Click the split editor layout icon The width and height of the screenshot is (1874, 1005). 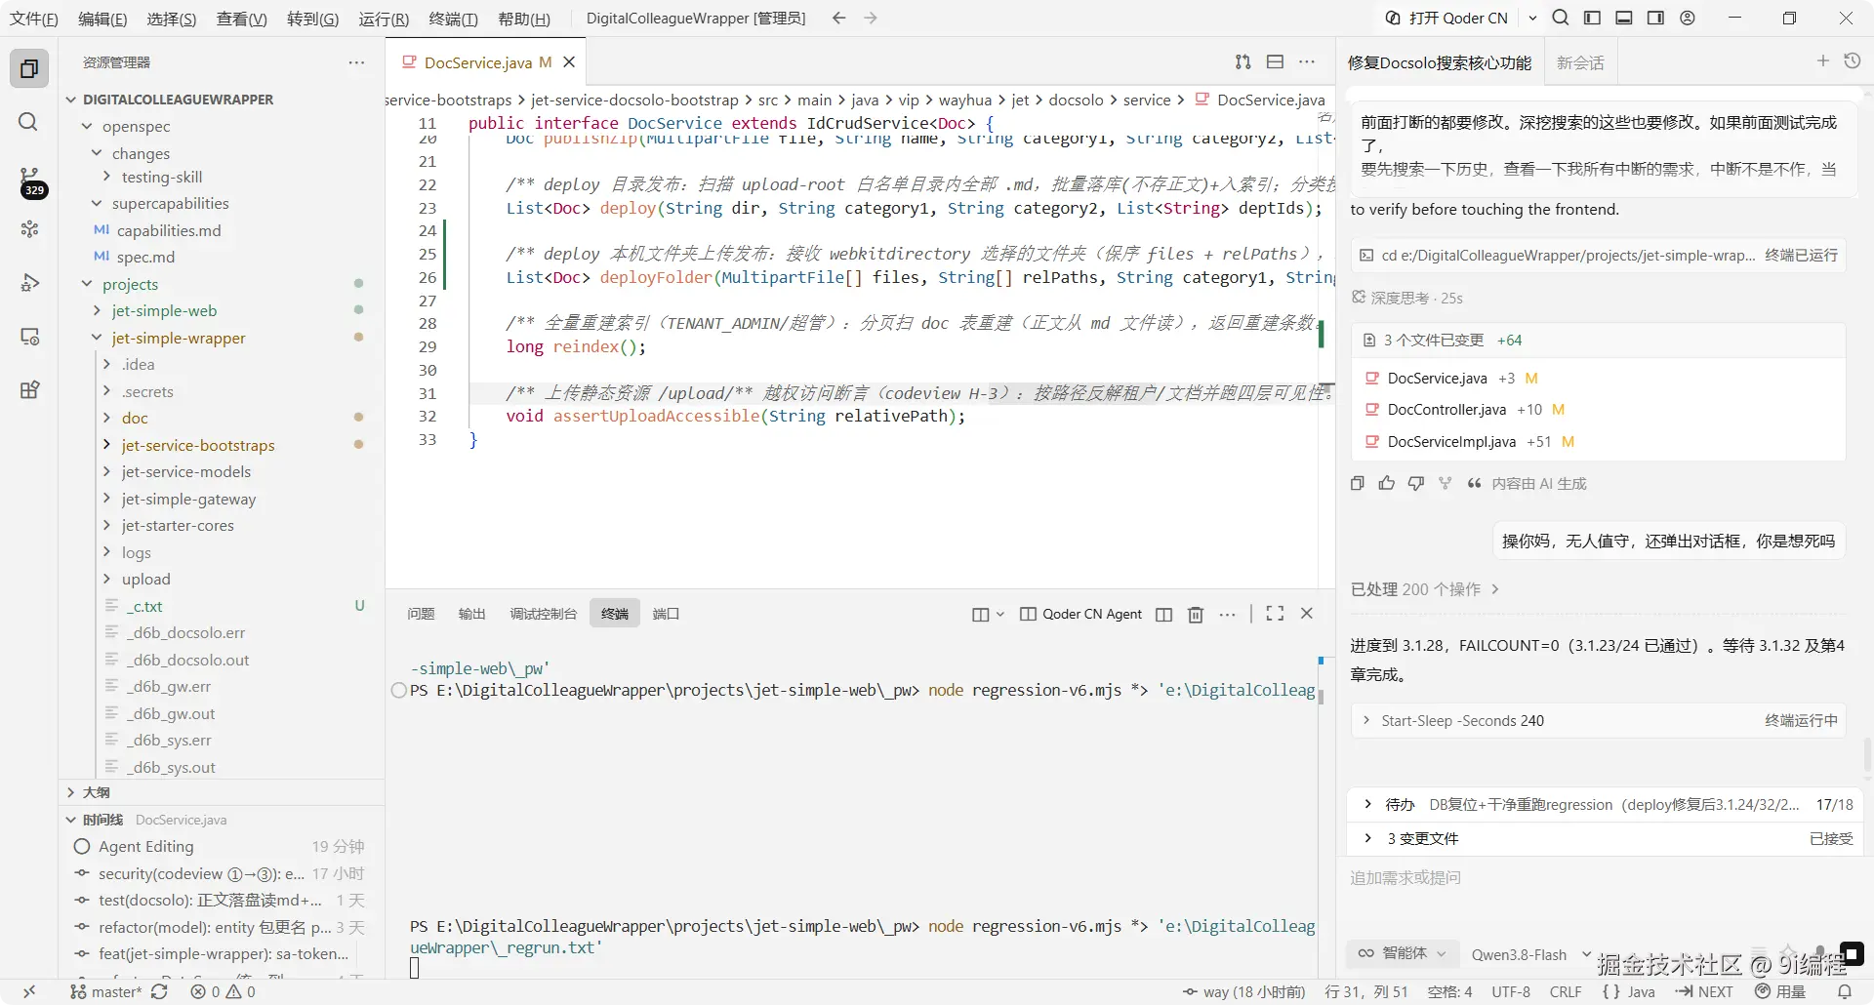pos(1275,61)
